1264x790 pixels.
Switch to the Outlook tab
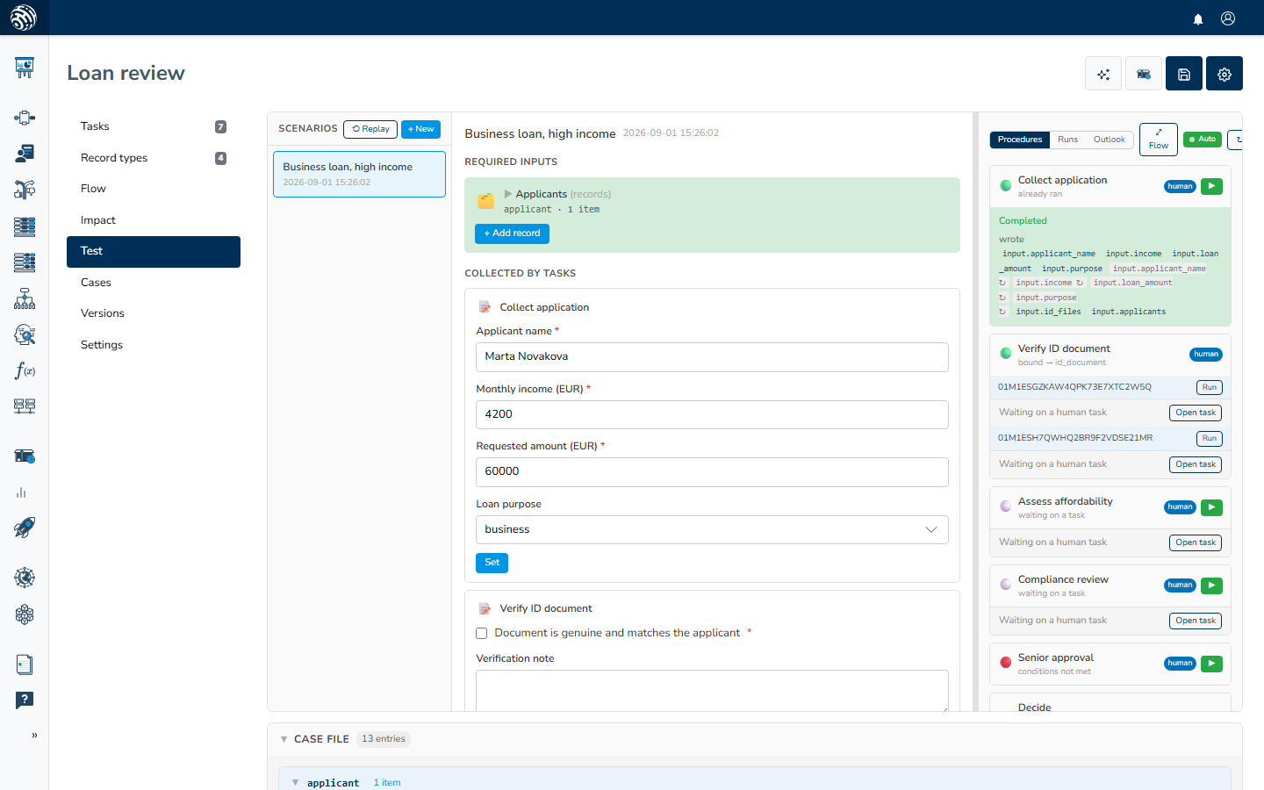click(x=1110, y=140)
